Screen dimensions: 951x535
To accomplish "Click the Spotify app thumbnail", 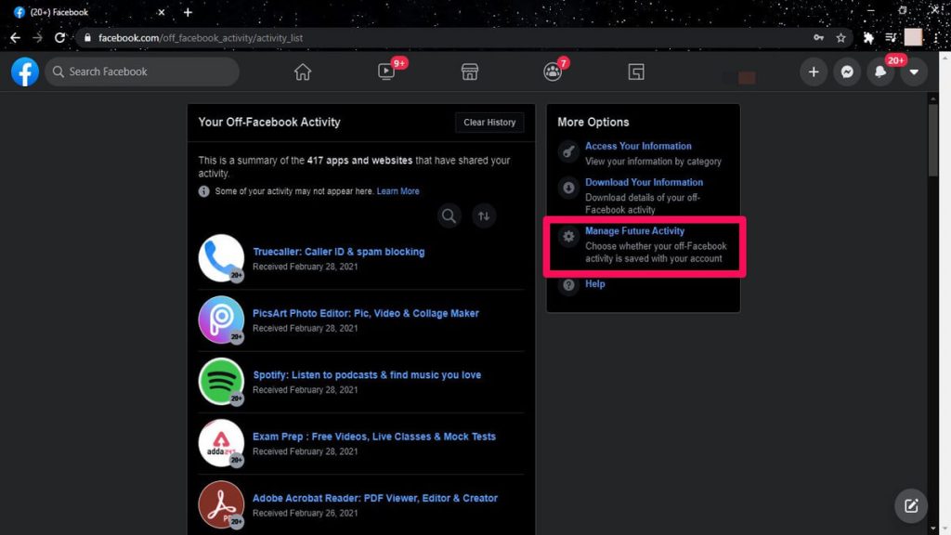I will point(220,381).
